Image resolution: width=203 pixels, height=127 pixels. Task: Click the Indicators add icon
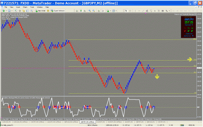(x=108, y=11)
